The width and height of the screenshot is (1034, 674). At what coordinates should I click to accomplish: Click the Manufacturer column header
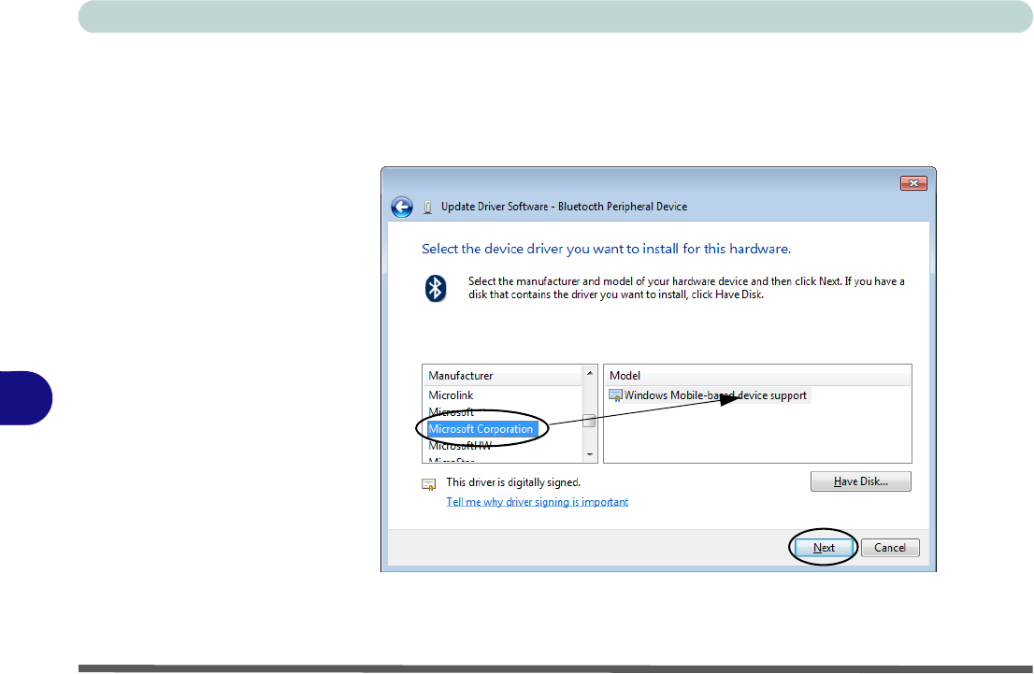tap(502, 375)
